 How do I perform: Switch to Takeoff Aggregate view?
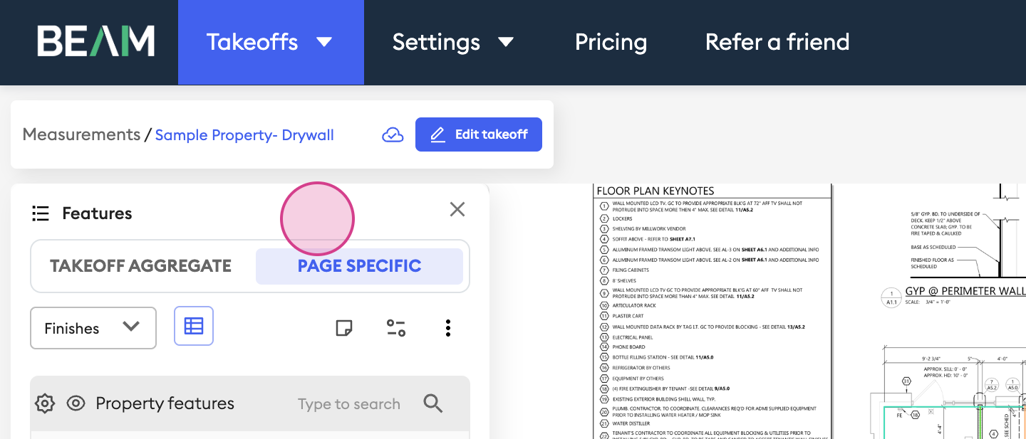[140, 266]
